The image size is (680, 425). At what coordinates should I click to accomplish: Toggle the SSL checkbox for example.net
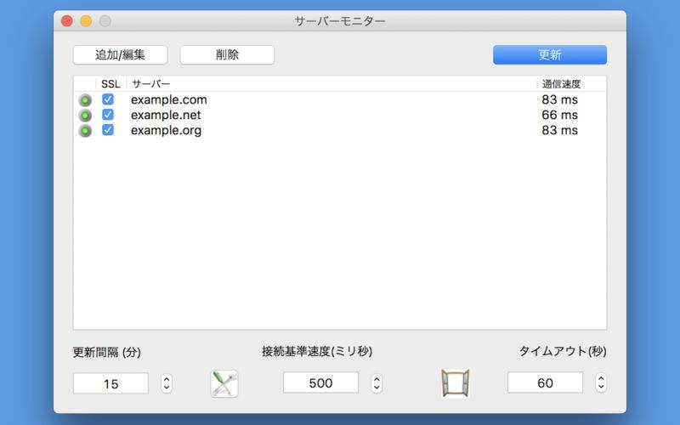(x=108, y=115)
